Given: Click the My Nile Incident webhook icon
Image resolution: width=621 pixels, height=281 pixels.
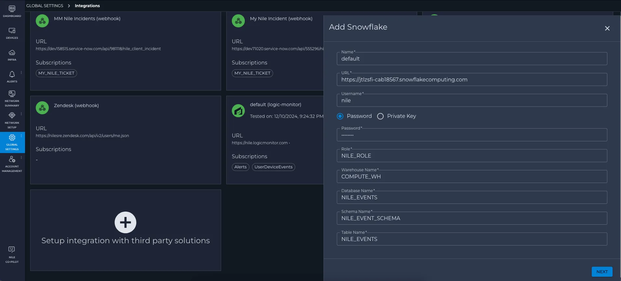Looking at the screenshot, I should click(x=238, y=21).
